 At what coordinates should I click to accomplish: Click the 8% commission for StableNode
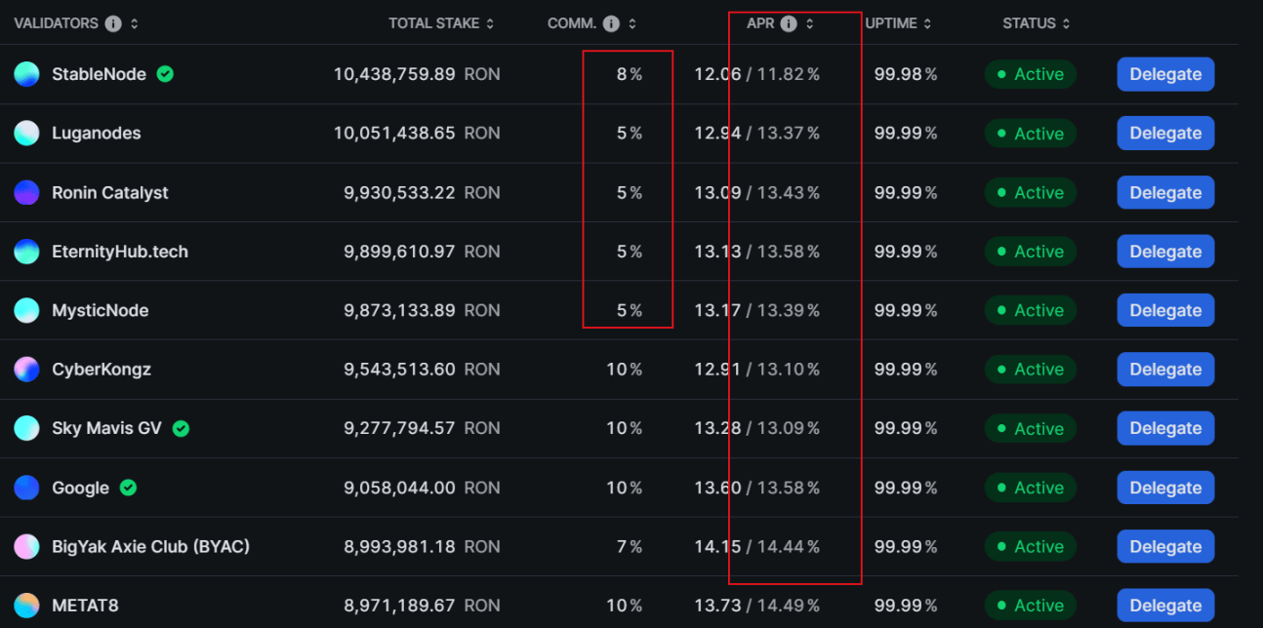(x=630, y=74)
